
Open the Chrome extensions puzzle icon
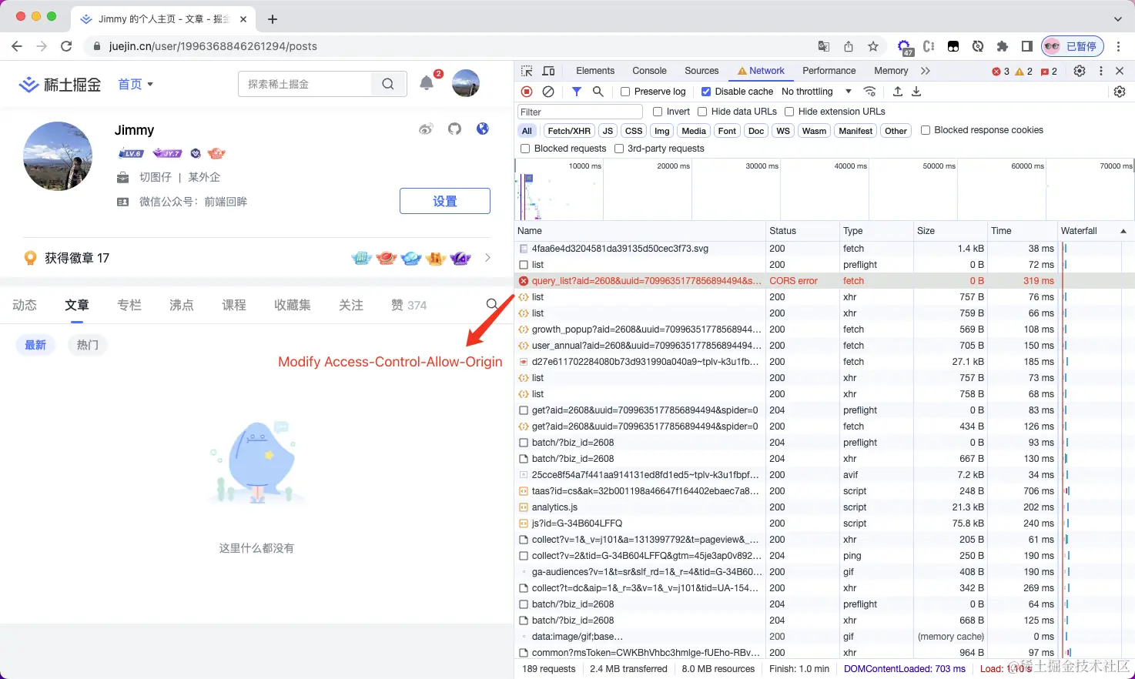coord(1003,46)
